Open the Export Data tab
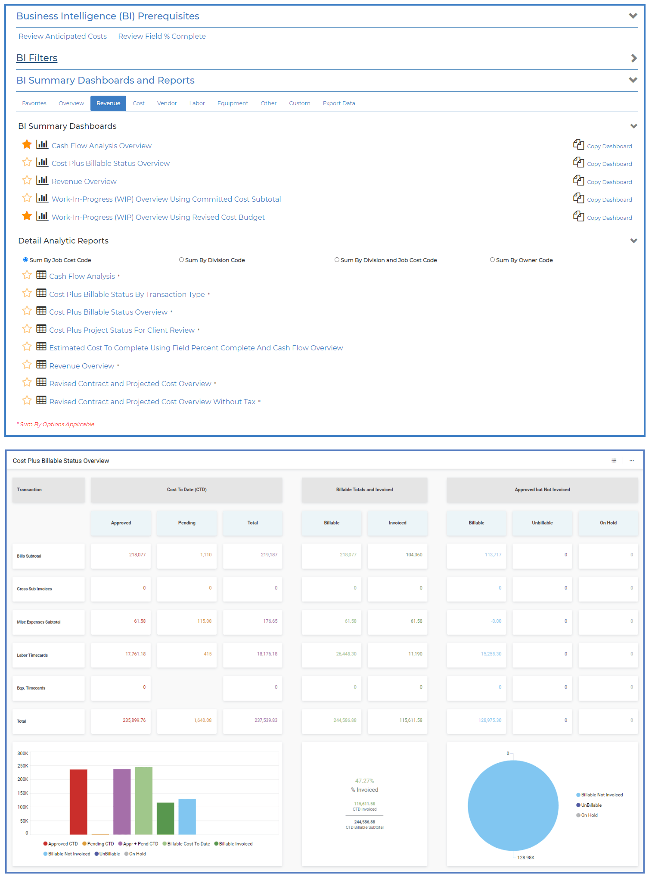The image size is (652, 880). pyautogui.click(x=339, y=103)
